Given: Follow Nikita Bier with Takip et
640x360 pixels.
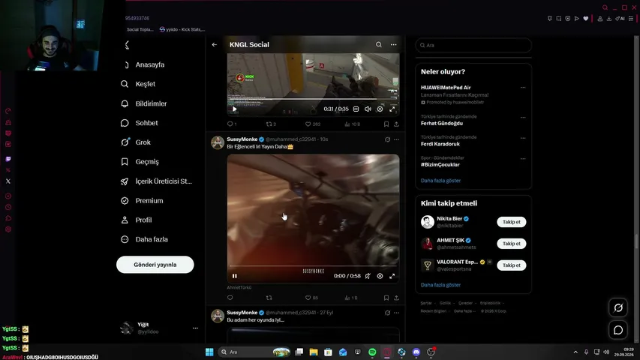Looking at the screenshot, I should (512, 222).
